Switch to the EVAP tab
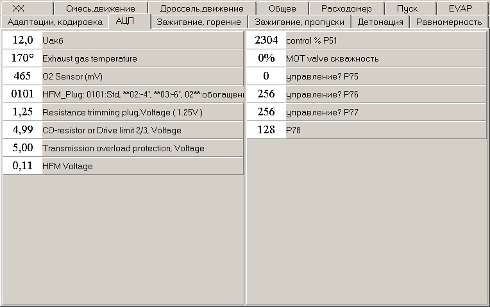This screenshot has width=490, height=307. pyautogui.click(x=461, y=8)
